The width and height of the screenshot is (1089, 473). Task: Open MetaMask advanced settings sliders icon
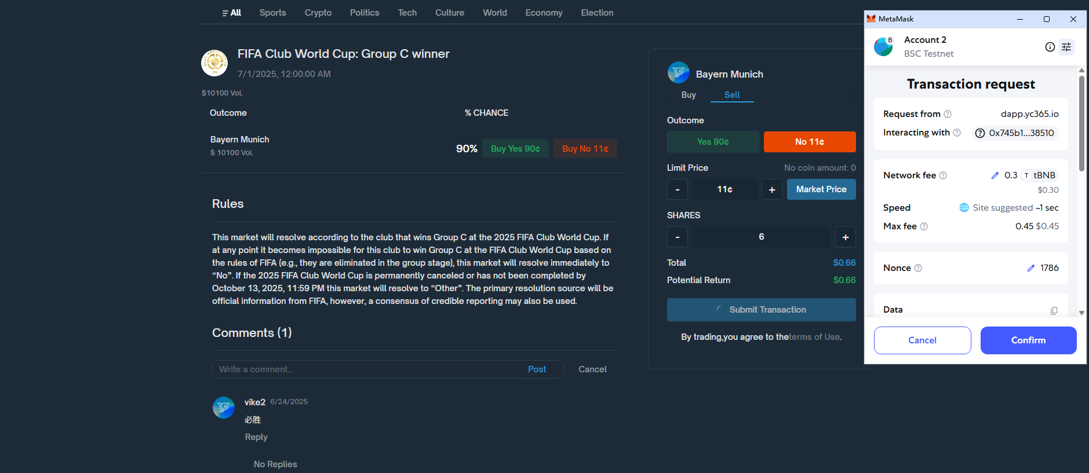pyautogui.click(x=1066, y=47)
